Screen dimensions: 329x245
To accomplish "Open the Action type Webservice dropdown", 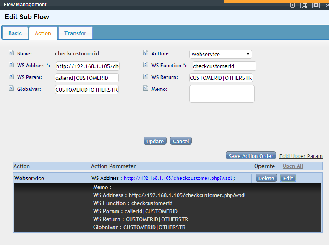I will coord(221,54).
